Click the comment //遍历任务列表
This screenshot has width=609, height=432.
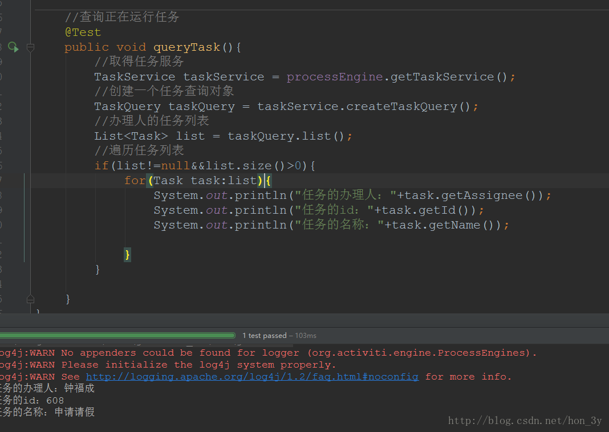(139, 150)
